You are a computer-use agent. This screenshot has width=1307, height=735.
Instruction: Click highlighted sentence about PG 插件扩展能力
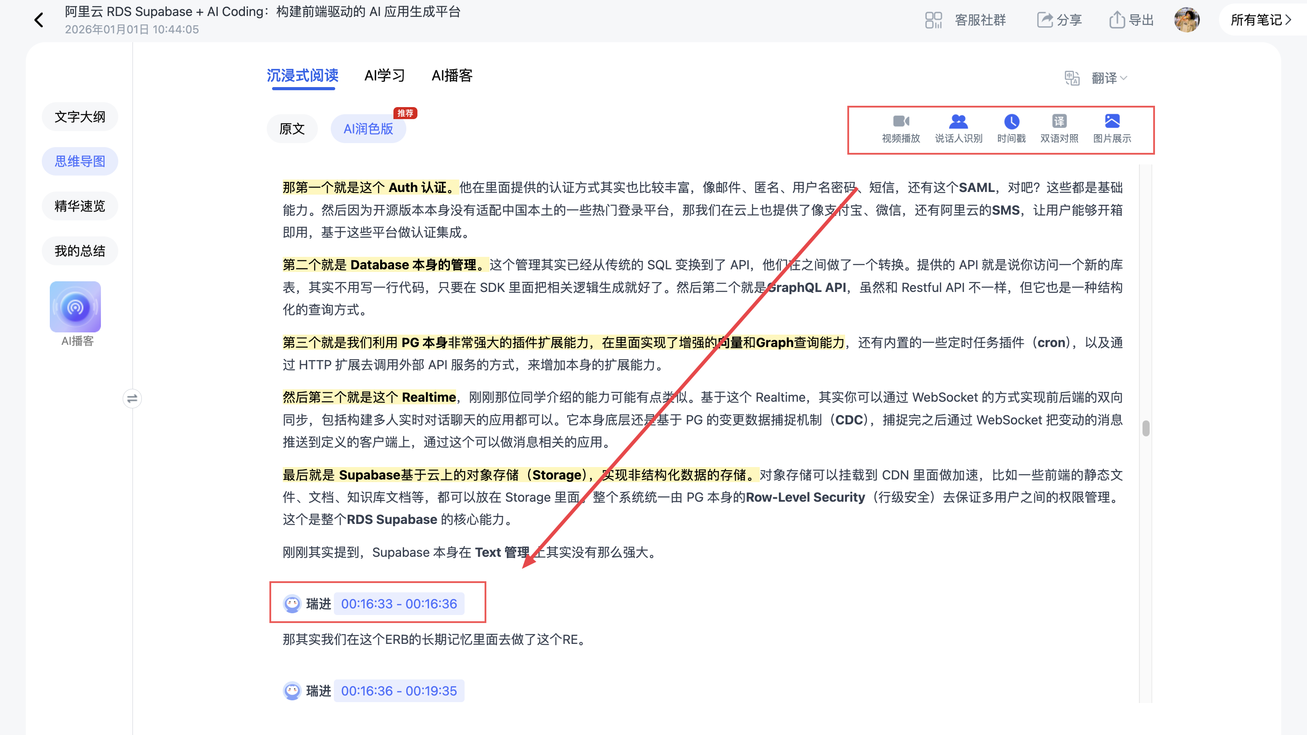click(564, 342)
